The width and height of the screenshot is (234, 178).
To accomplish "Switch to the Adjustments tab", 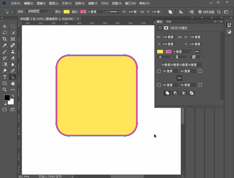I will [168, 22].
